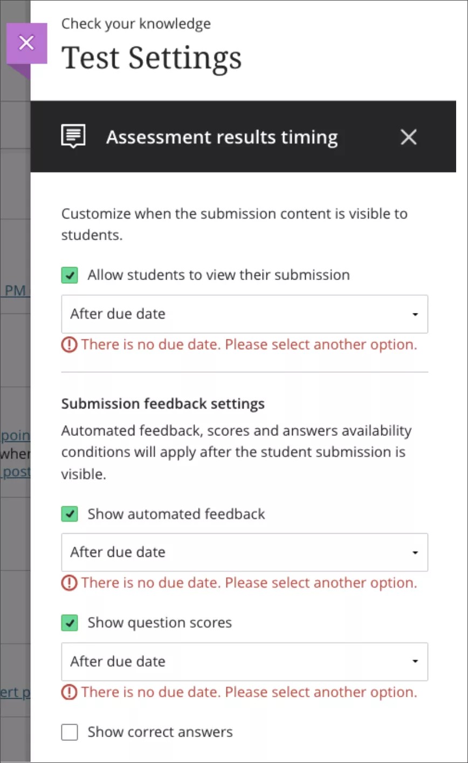Uncheck Allow students to view their submission
Screen dimensions: 468x763
[x=70, y=275]
